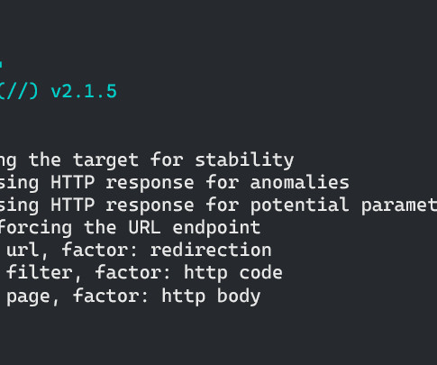Click 'HTTP' in the potential parameters line
The width and height of the screenshot is (437, 365).
click(x=73, y=205)
